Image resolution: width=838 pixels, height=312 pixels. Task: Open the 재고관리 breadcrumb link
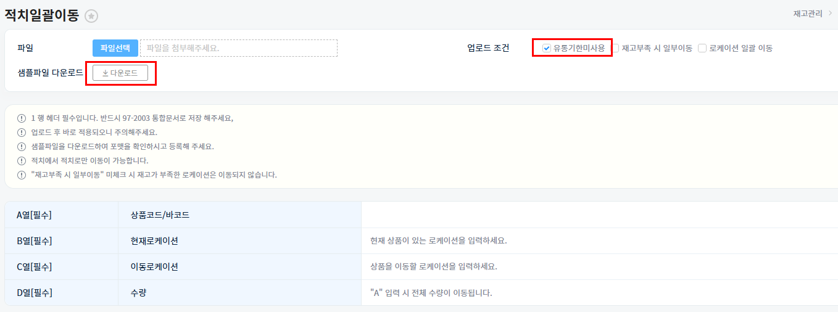click(808, 13)
